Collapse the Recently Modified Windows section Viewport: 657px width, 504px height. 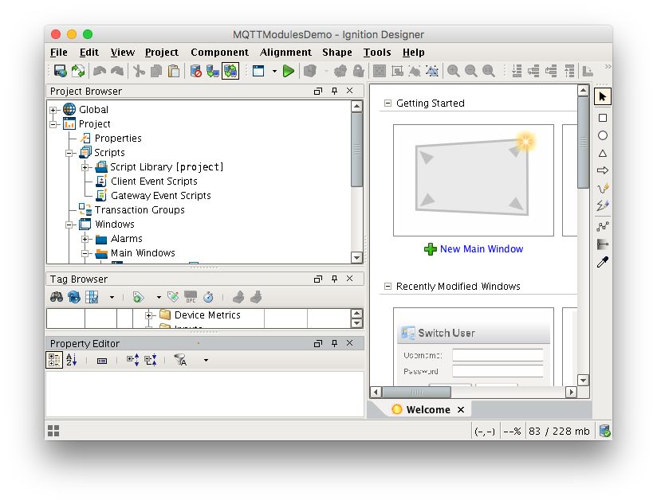[388, 286]
